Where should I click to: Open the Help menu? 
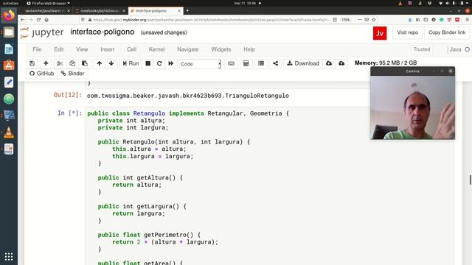pos(249,49)
